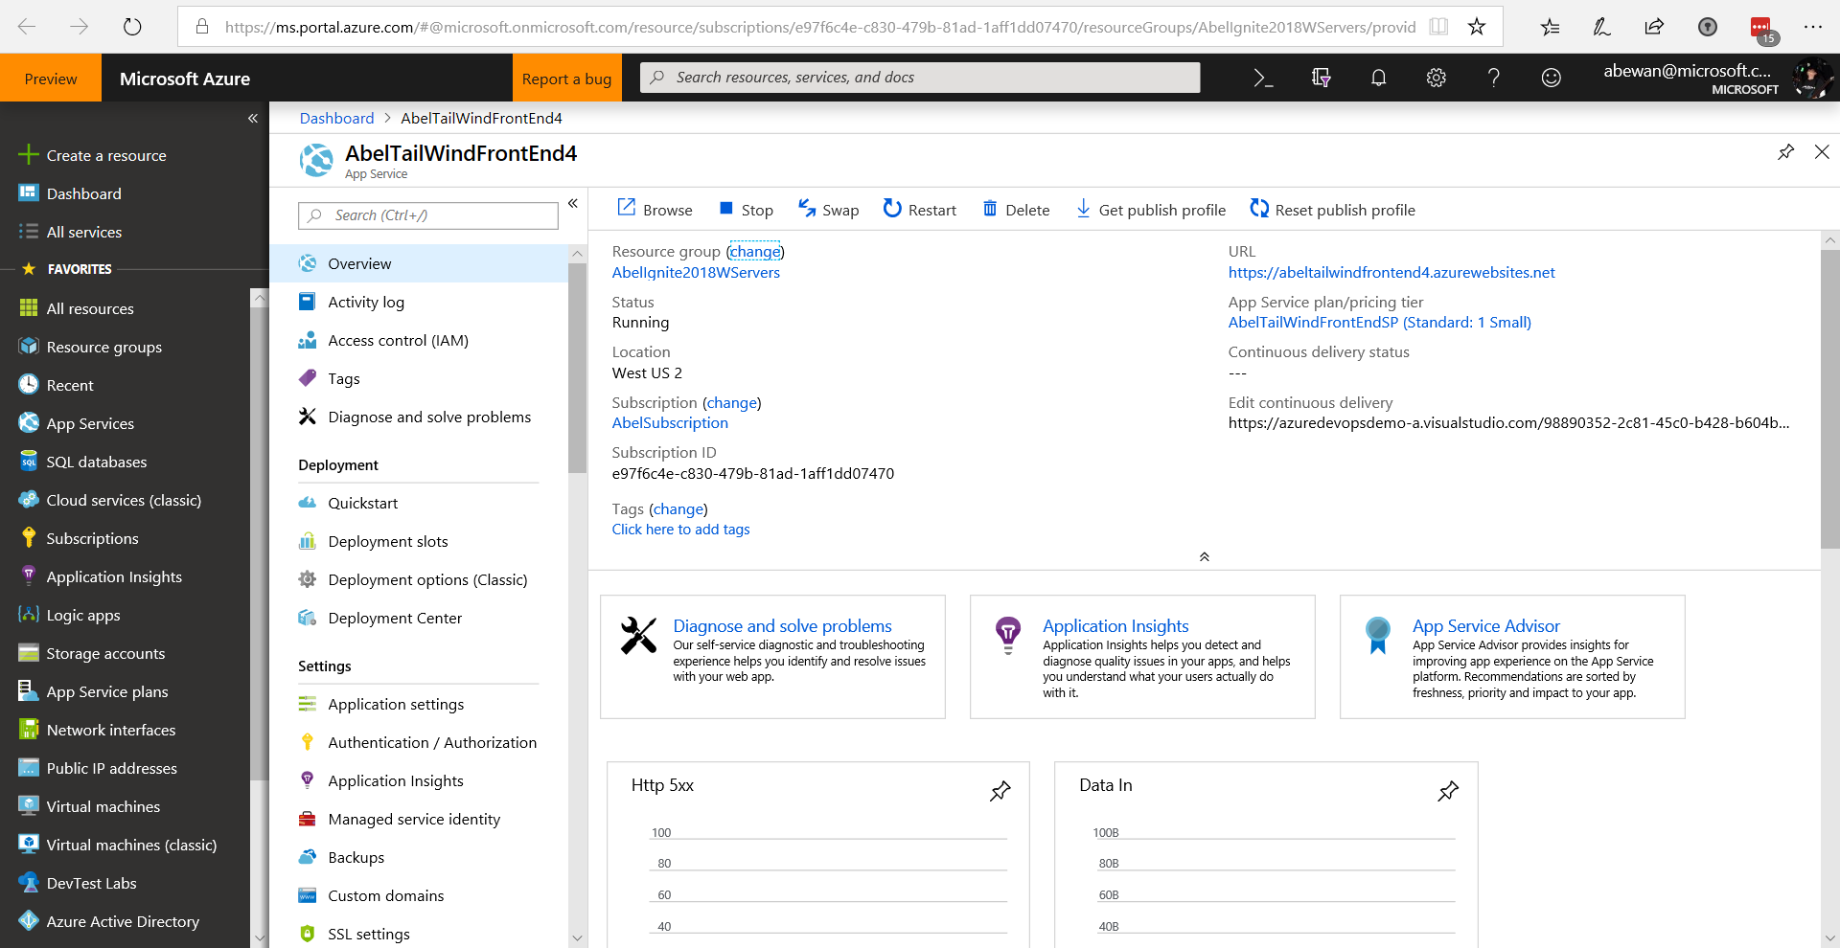Focus the resource menu search box
Viewport: 1840px width, 948px height.
(x=427, y=215)
